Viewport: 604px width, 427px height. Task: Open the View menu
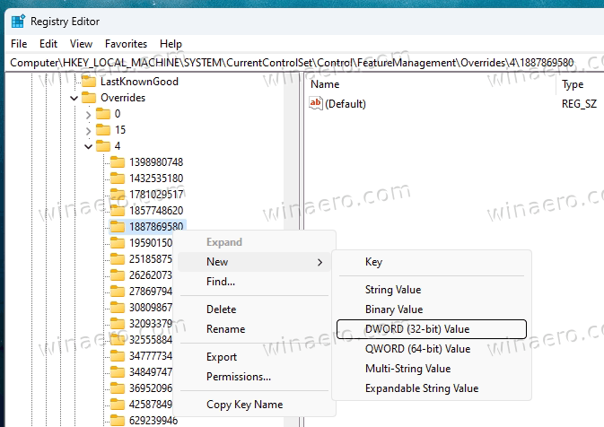81,44
